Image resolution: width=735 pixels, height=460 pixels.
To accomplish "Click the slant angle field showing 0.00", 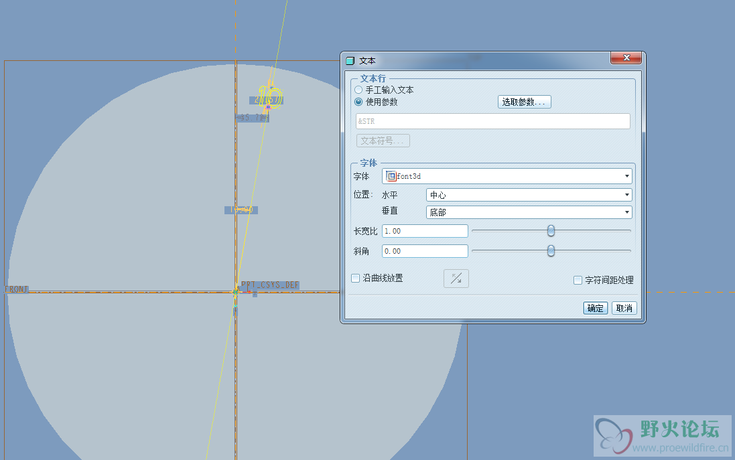I will click(425, 251).
